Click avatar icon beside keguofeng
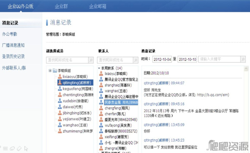Screen dimensions: 250x153 click(x=60, y=89)
